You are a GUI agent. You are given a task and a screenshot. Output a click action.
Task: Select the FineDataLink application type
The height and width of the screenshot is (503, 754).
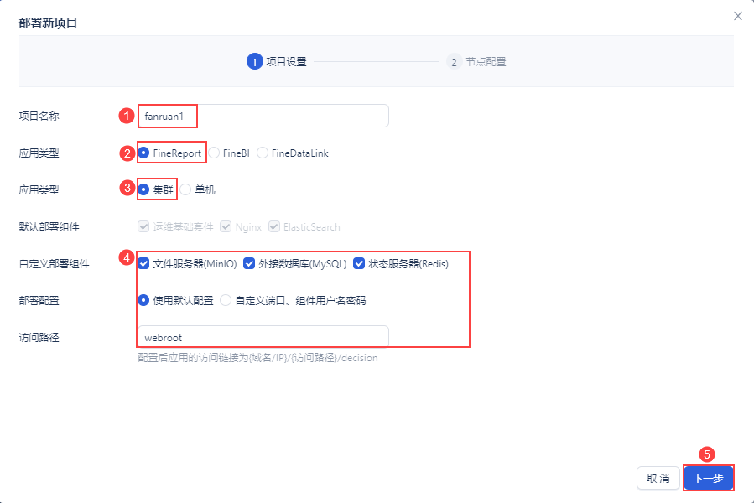(x=293, y=153)
